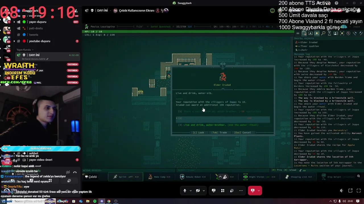This screenshot has width=364, height=204.
Task: Choose dialogue option 3 to end the water ritual
Action: pos(218,125)
